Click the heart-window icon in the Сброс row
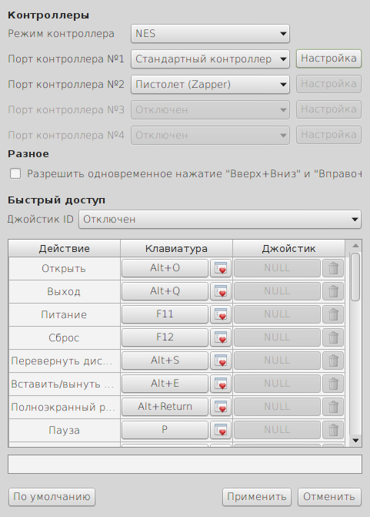 coord(221,337)
